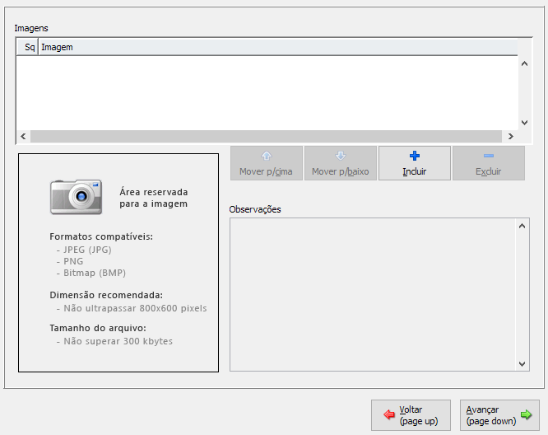Click the horizontal scrollbar track of images list
This screenshot has width=548, height=435.
pos(267,136)
